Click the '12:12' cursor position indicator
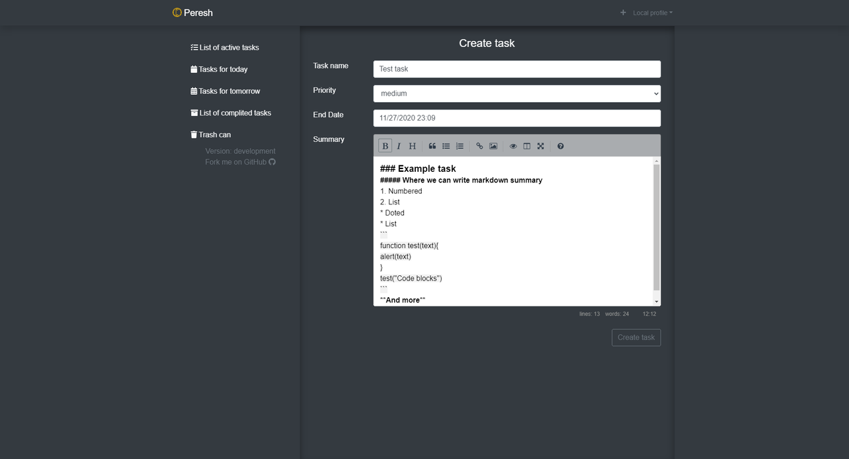 coord(649,314)
